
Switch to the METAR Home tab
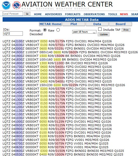50,24
